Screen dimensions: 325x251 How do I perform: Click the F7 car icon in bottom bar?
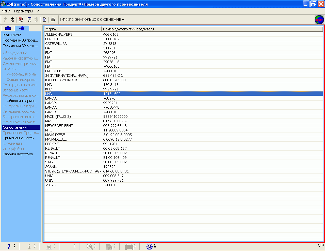coord(129,246)
